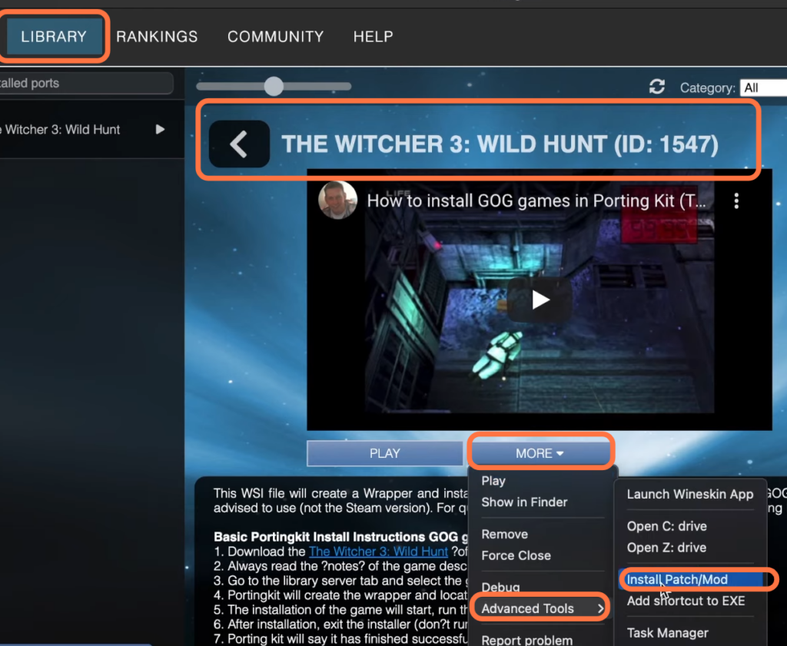Open the MORE dropdown button
The image size is (787, 646).
pyautogui.click(x=540, y=453)
